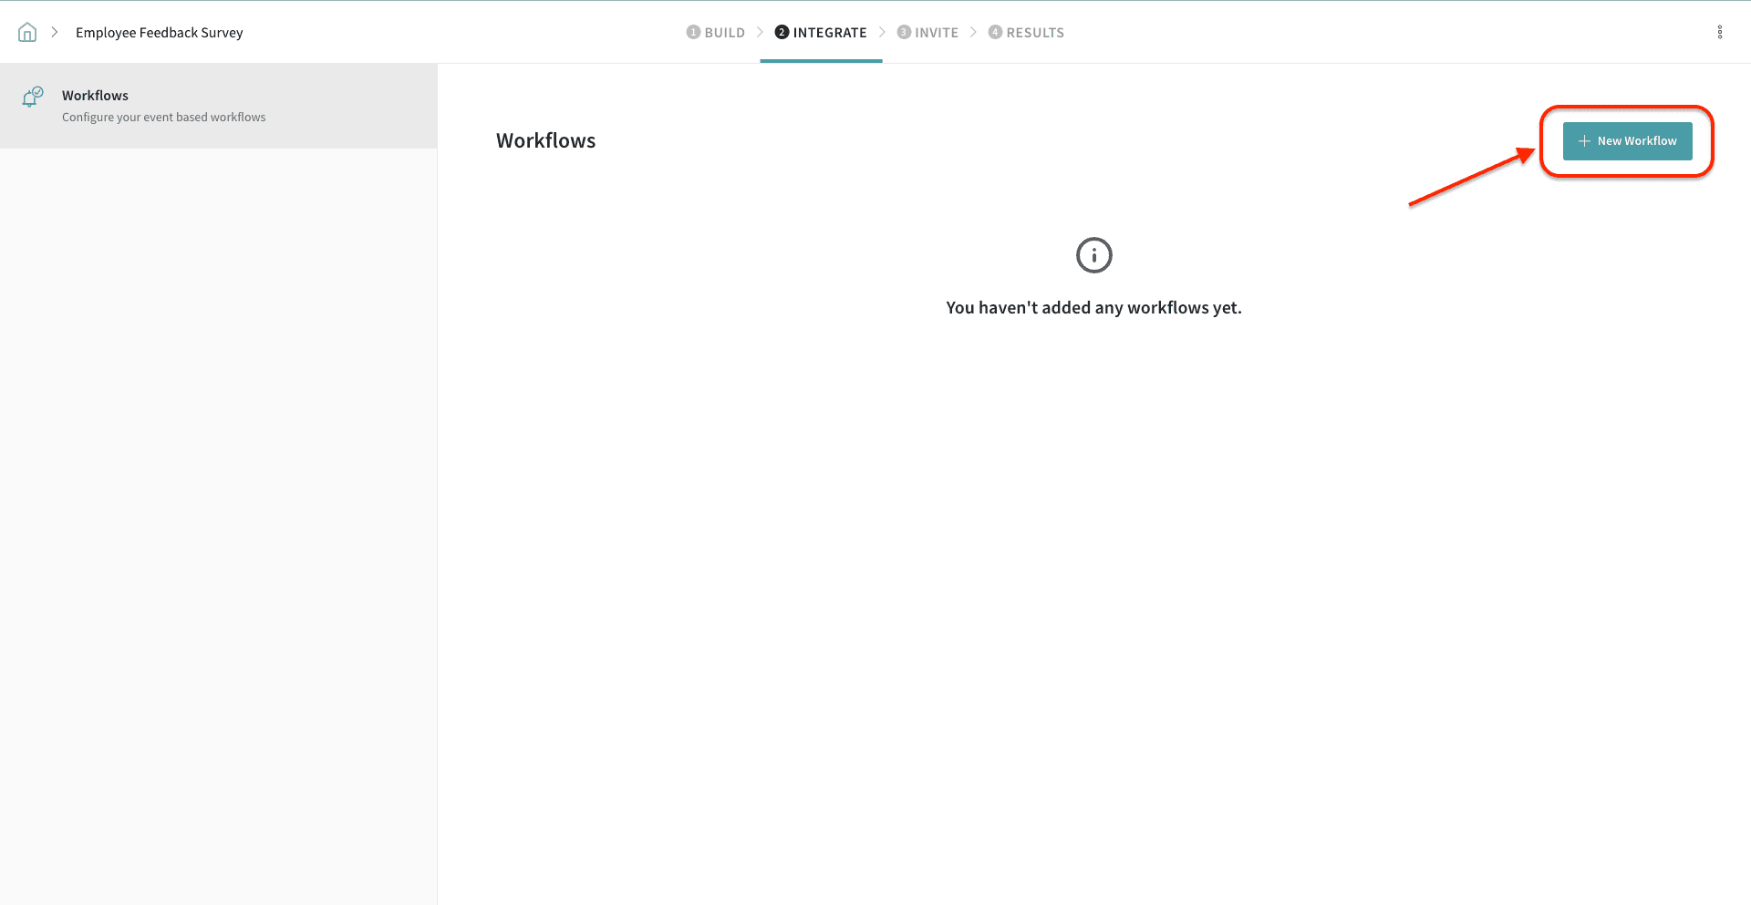
Task: Select Workflows title in the sidebar
Action: (95, 96)
